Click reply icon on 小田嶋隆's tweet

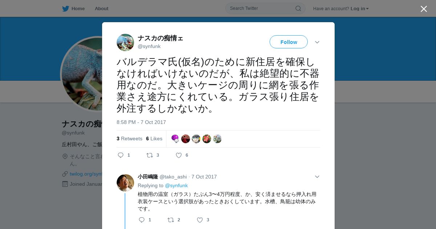tap(142, 220)
